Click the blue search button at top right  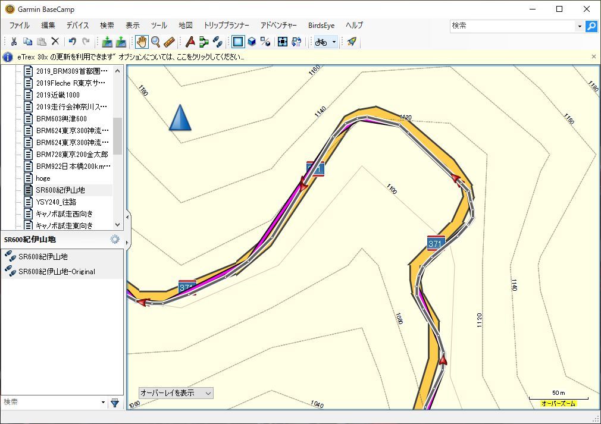[591, 26]
